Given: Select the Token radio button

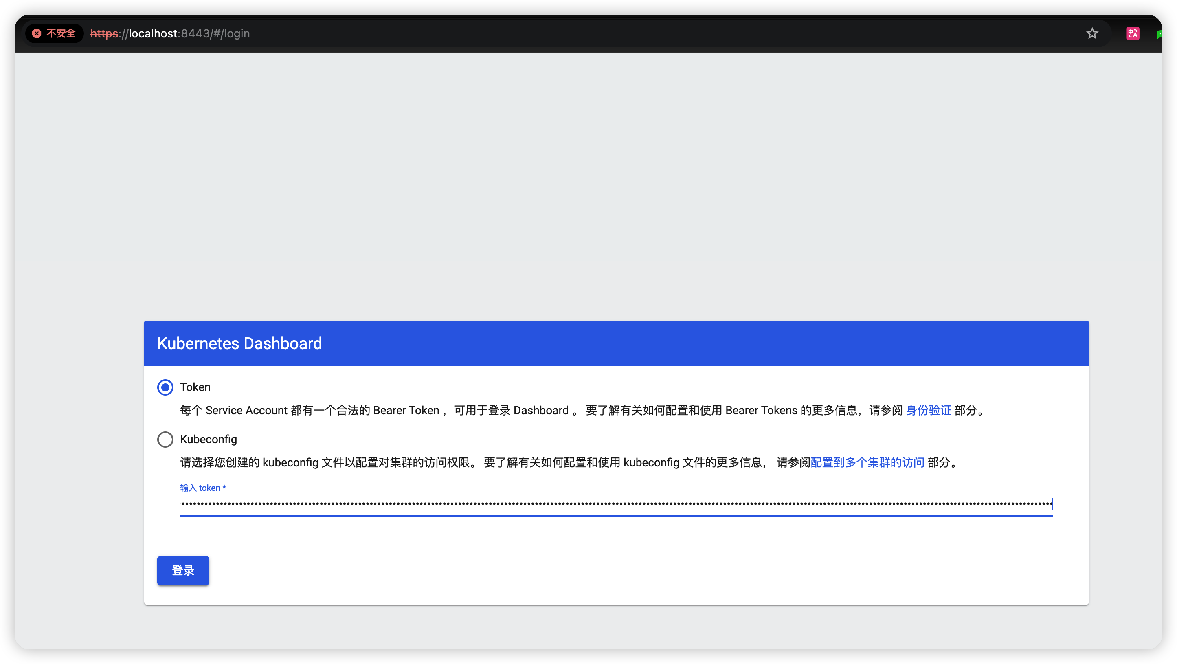Looking at the screenshot, I should [165, 387].
